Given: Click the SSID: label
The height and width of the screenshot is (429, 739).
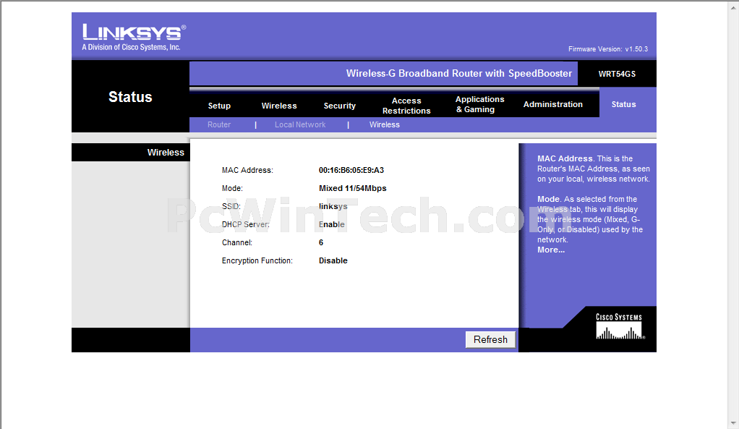Looking at the screenshot, I should (231, 206).
